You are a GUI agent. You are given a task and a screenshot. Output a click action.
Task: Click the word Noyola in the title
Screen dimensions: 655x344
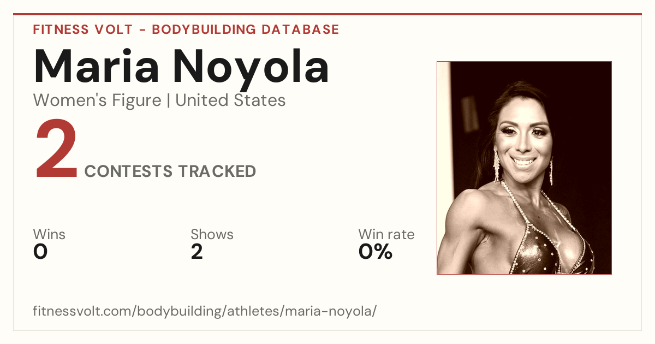tap(252, 66)
